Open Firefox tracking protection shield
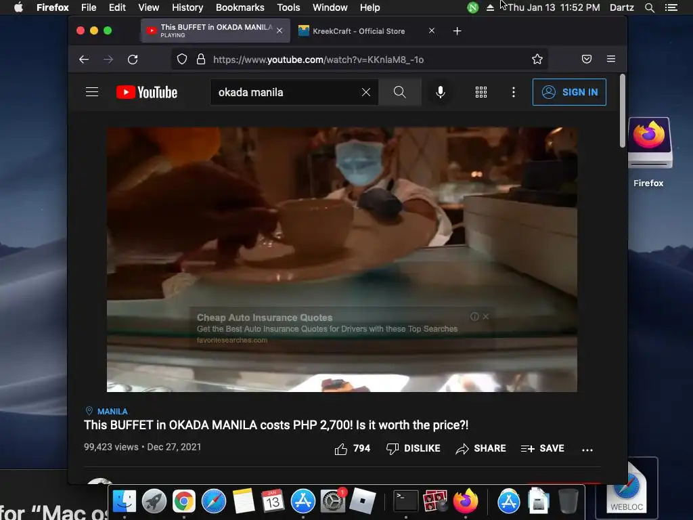 click(x=181, y=60)
